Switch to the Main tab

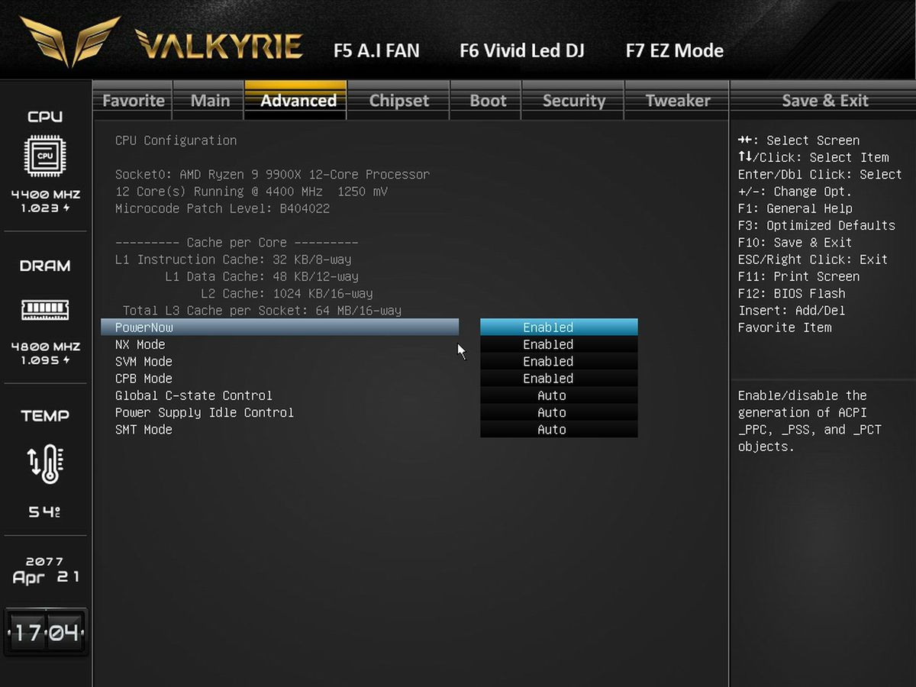click(210, 100)
